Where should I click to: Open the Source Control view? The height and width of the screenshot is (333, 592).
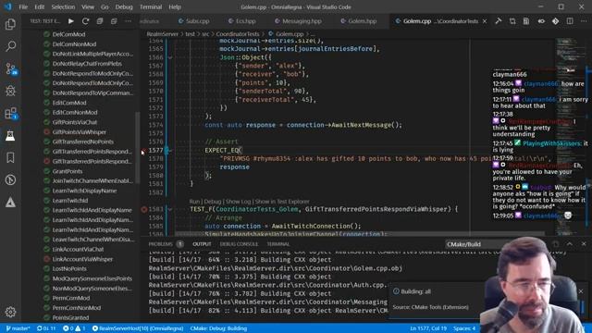tap(10, 68)
